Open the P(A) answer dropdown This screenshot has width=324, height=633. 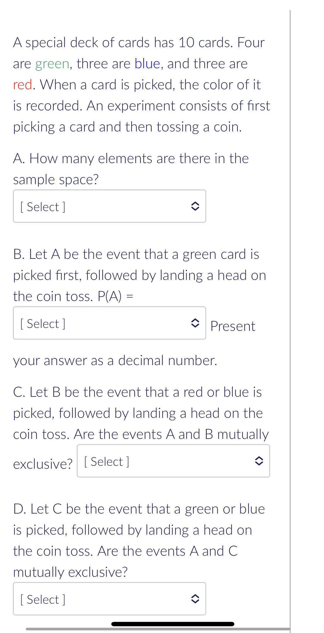tap(110, 324)
